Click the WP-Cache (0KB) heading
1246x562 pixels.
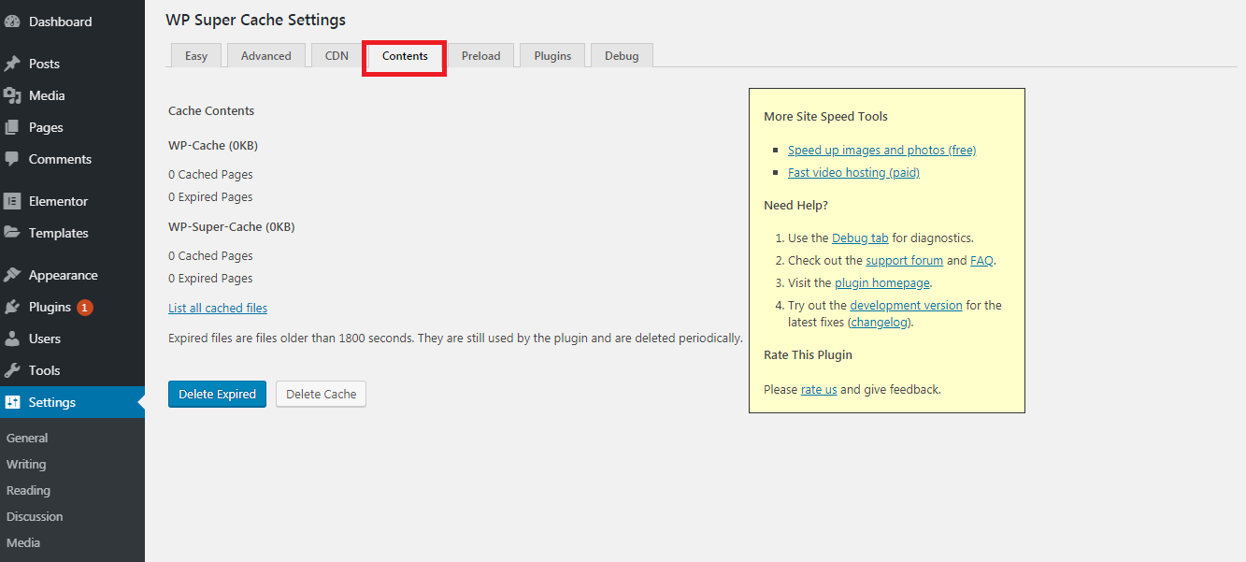(x=213, y=145)
